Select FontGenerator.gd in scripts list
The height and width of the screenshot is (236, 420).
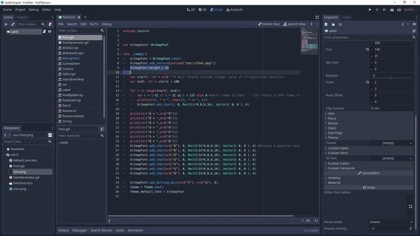[75, 43]
